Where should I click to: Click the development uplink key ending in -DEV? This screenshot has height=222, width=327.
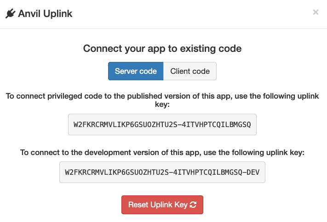point(162,172)
